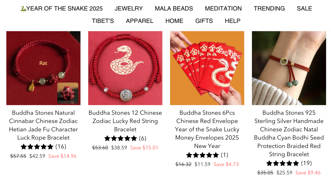View the snake red string bracelet photo

(x=125, y=68)
